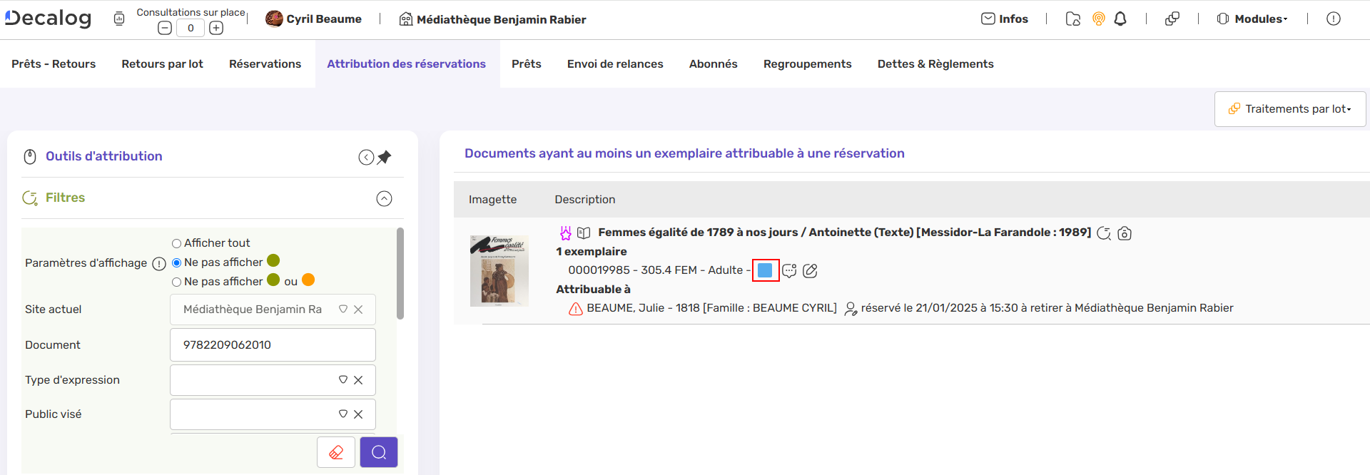The width and height of the screenshot is (1370, 475).
Task: Pin the Outils d'attribution panel
Action: coord(385,157)
